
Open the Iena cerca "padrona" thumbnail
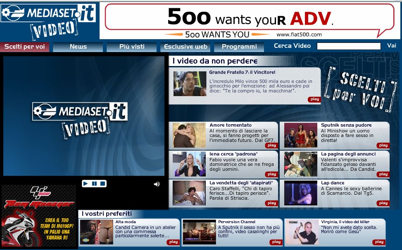tap(189, 164)
